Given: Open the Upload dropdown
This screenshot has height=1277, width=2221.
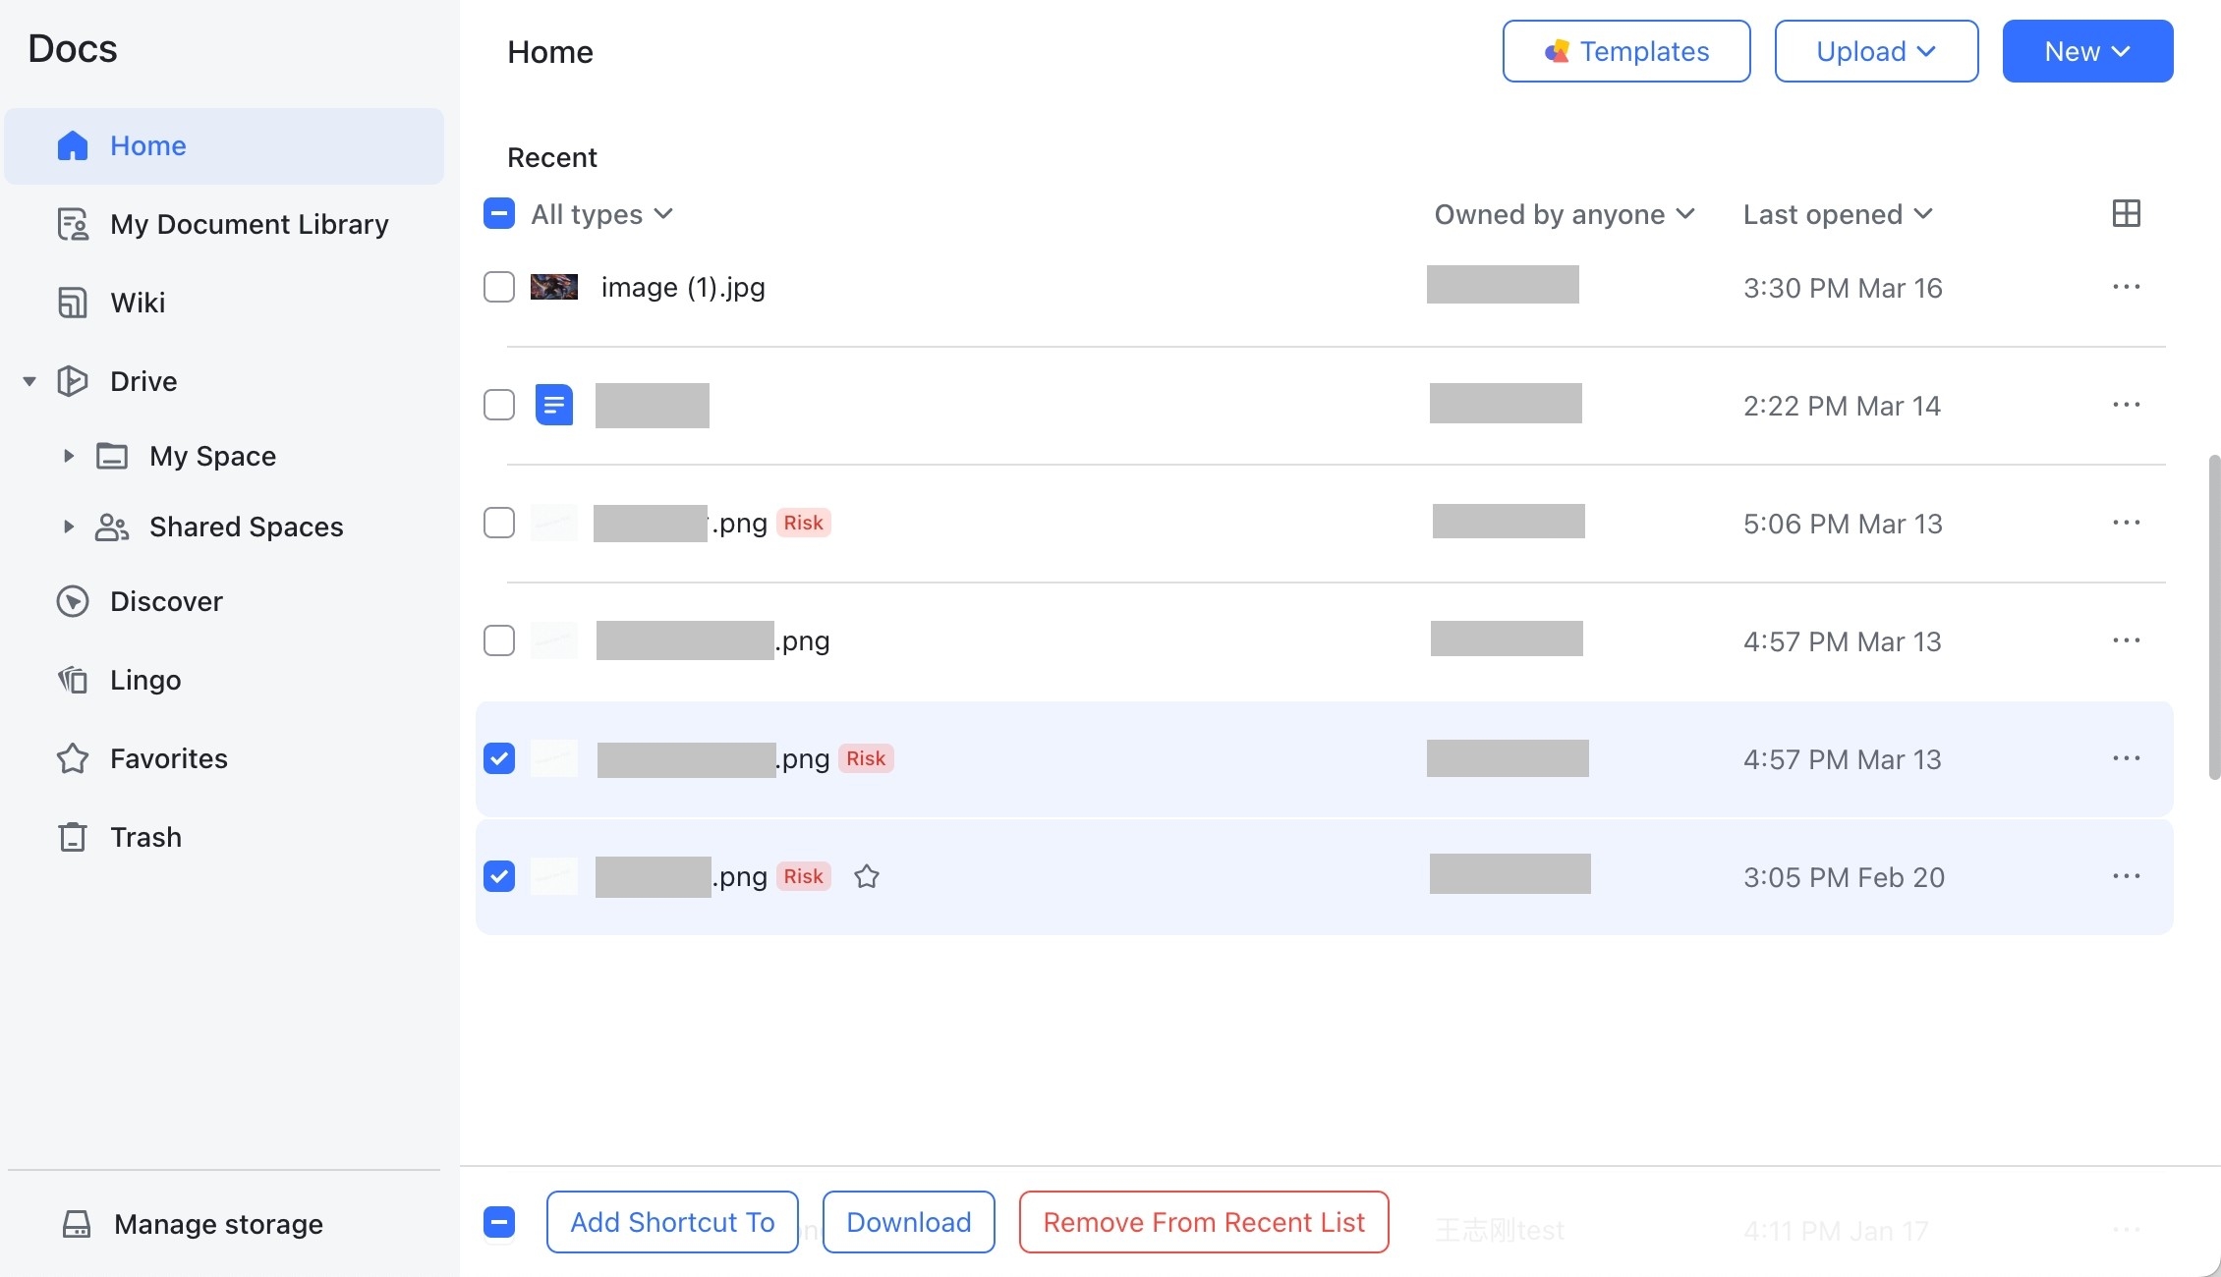Looking at the screenshot, I should click(1876, 51).
